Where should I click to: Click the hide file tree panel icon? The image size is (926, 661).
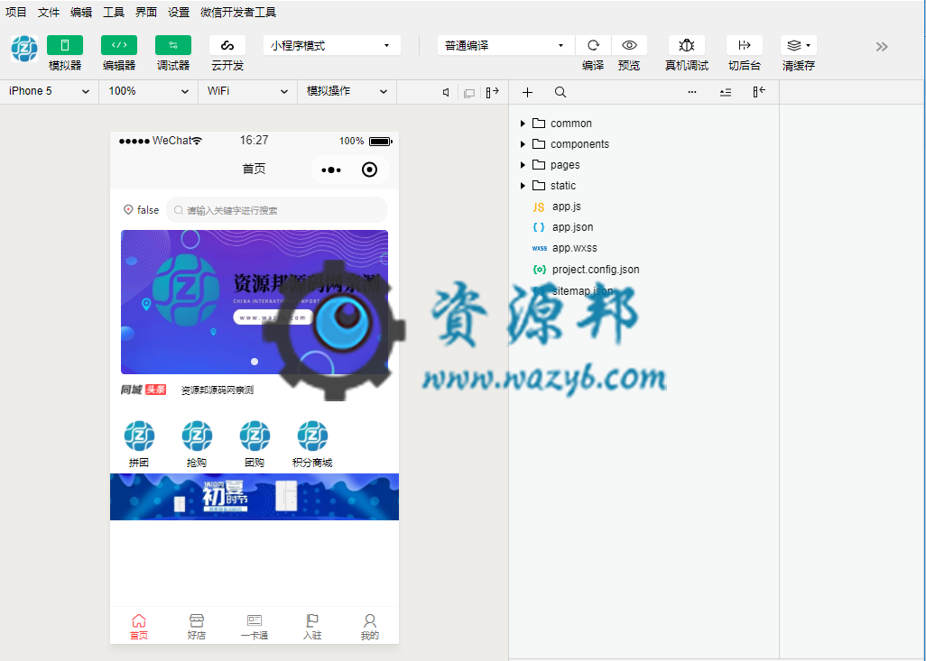759,91
